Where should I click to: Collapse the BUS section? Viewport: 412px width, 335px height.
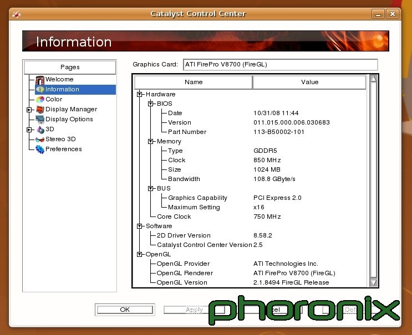click(151, 188)
